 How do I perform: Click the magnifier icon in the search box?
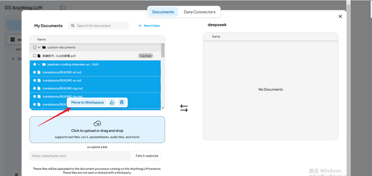[x=73, y=25]
